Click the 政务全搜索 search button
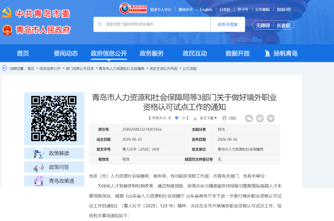Image resolution: width=334 pixels, height=221 pixels. point(228,24)
